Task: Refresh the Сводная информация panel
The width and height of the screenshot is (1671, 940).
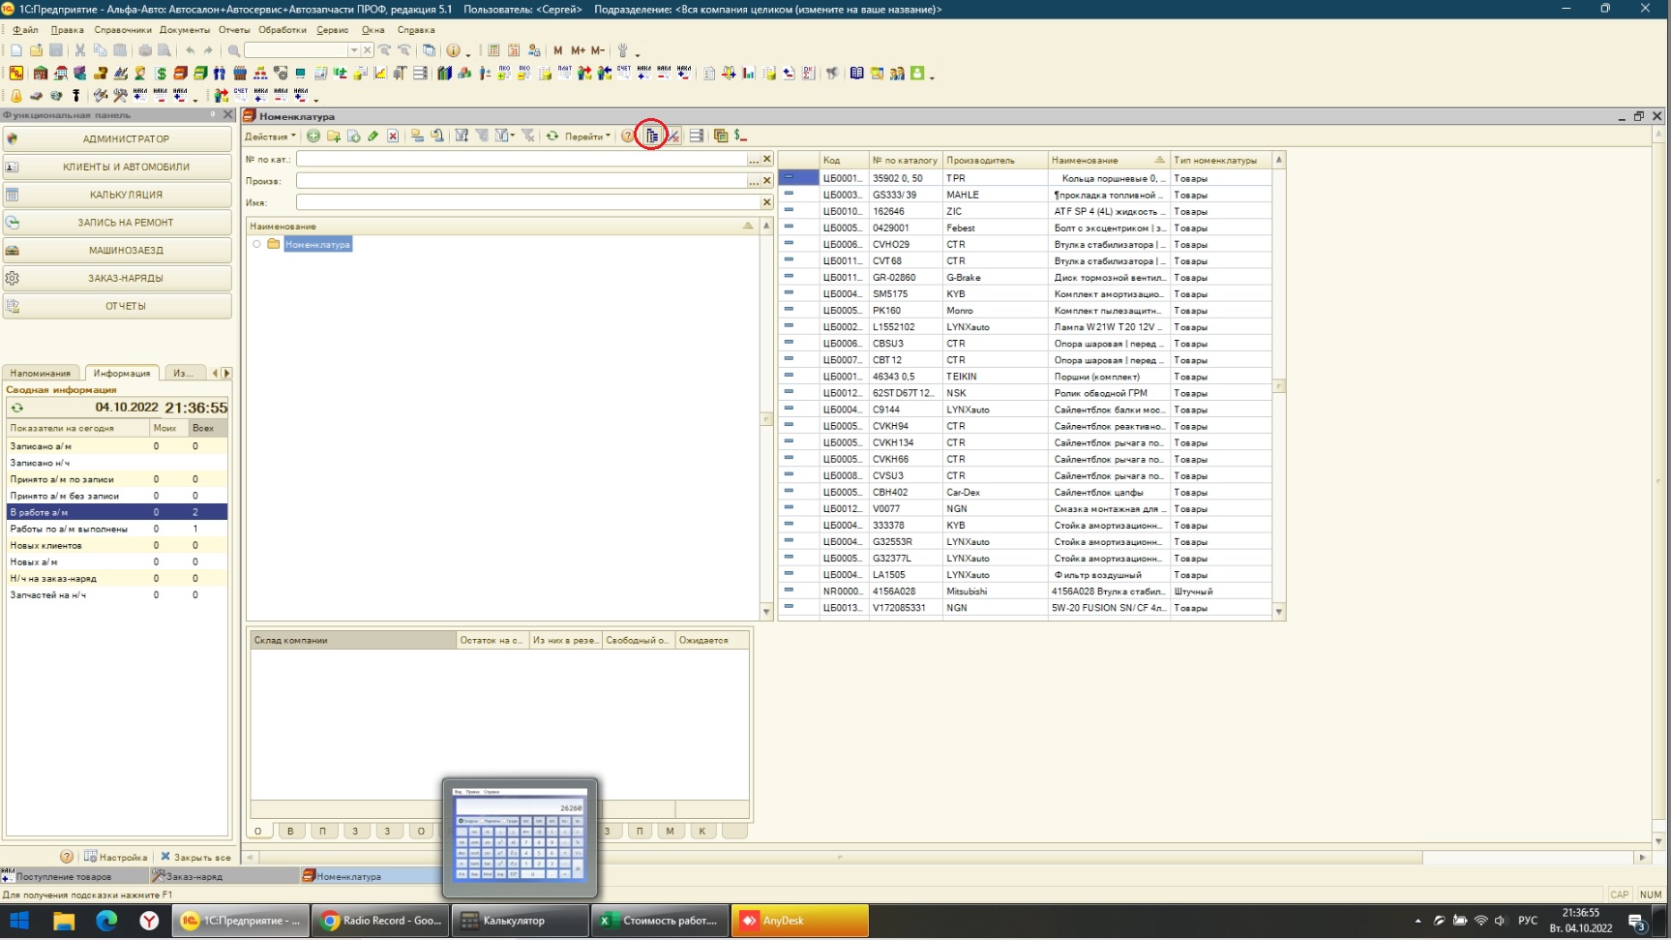Action: pyautogui.click(x=16, y=408)
